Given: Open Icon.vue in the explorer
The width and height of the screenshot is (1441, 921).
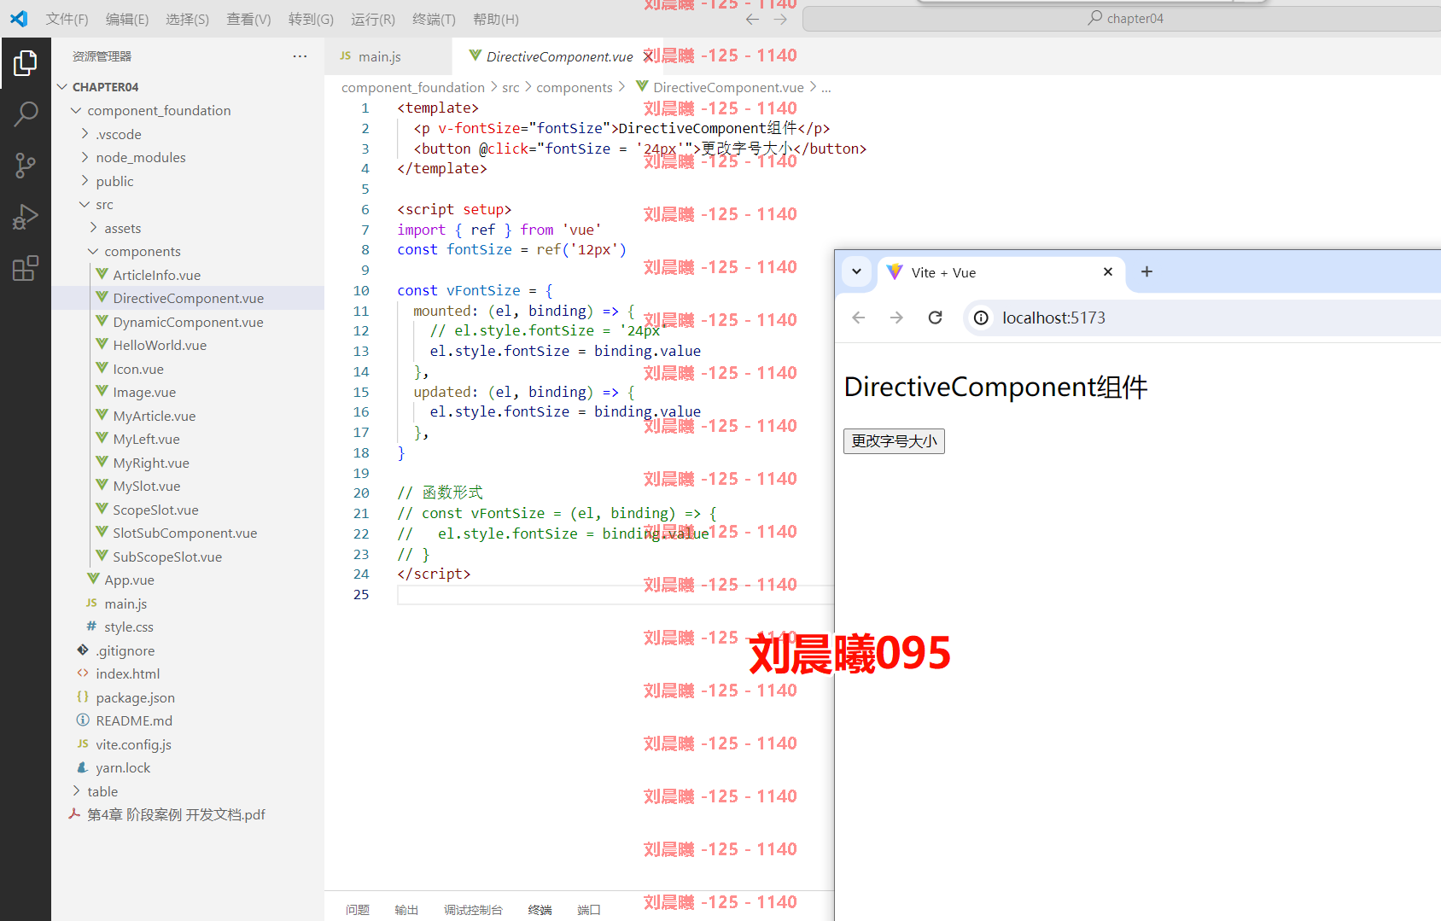Looking at the screenshot, I should click(x=188, y=369).
